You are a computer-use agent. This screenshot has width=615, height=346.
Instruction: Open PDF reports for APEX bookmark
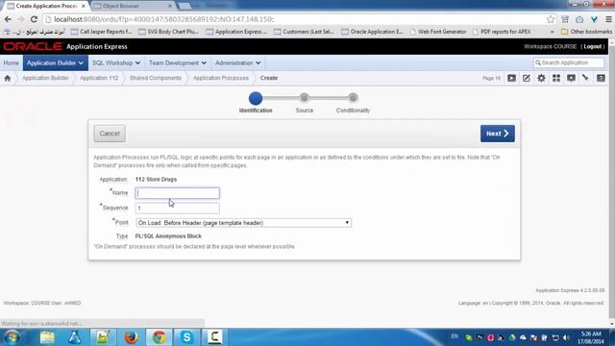502,32
